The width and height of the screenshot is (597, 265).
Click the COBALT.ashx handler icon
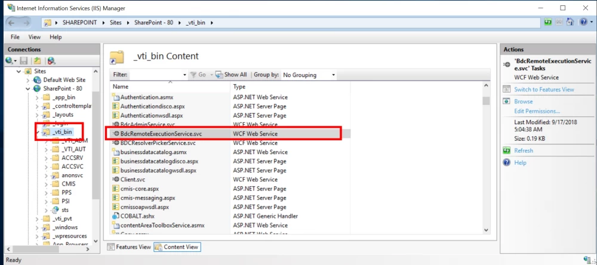click(116, 216)
